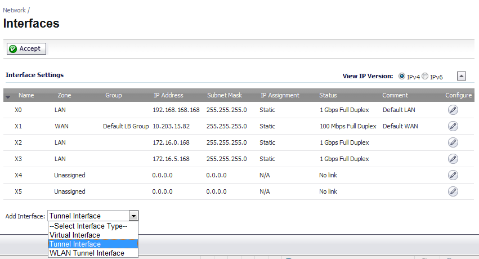
Task: Click the edit pencil icon for X0
Action: [453, 110]
